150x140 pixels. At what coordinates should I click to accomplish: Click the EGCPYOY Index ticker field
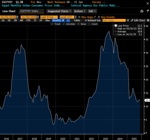(31, 11)
